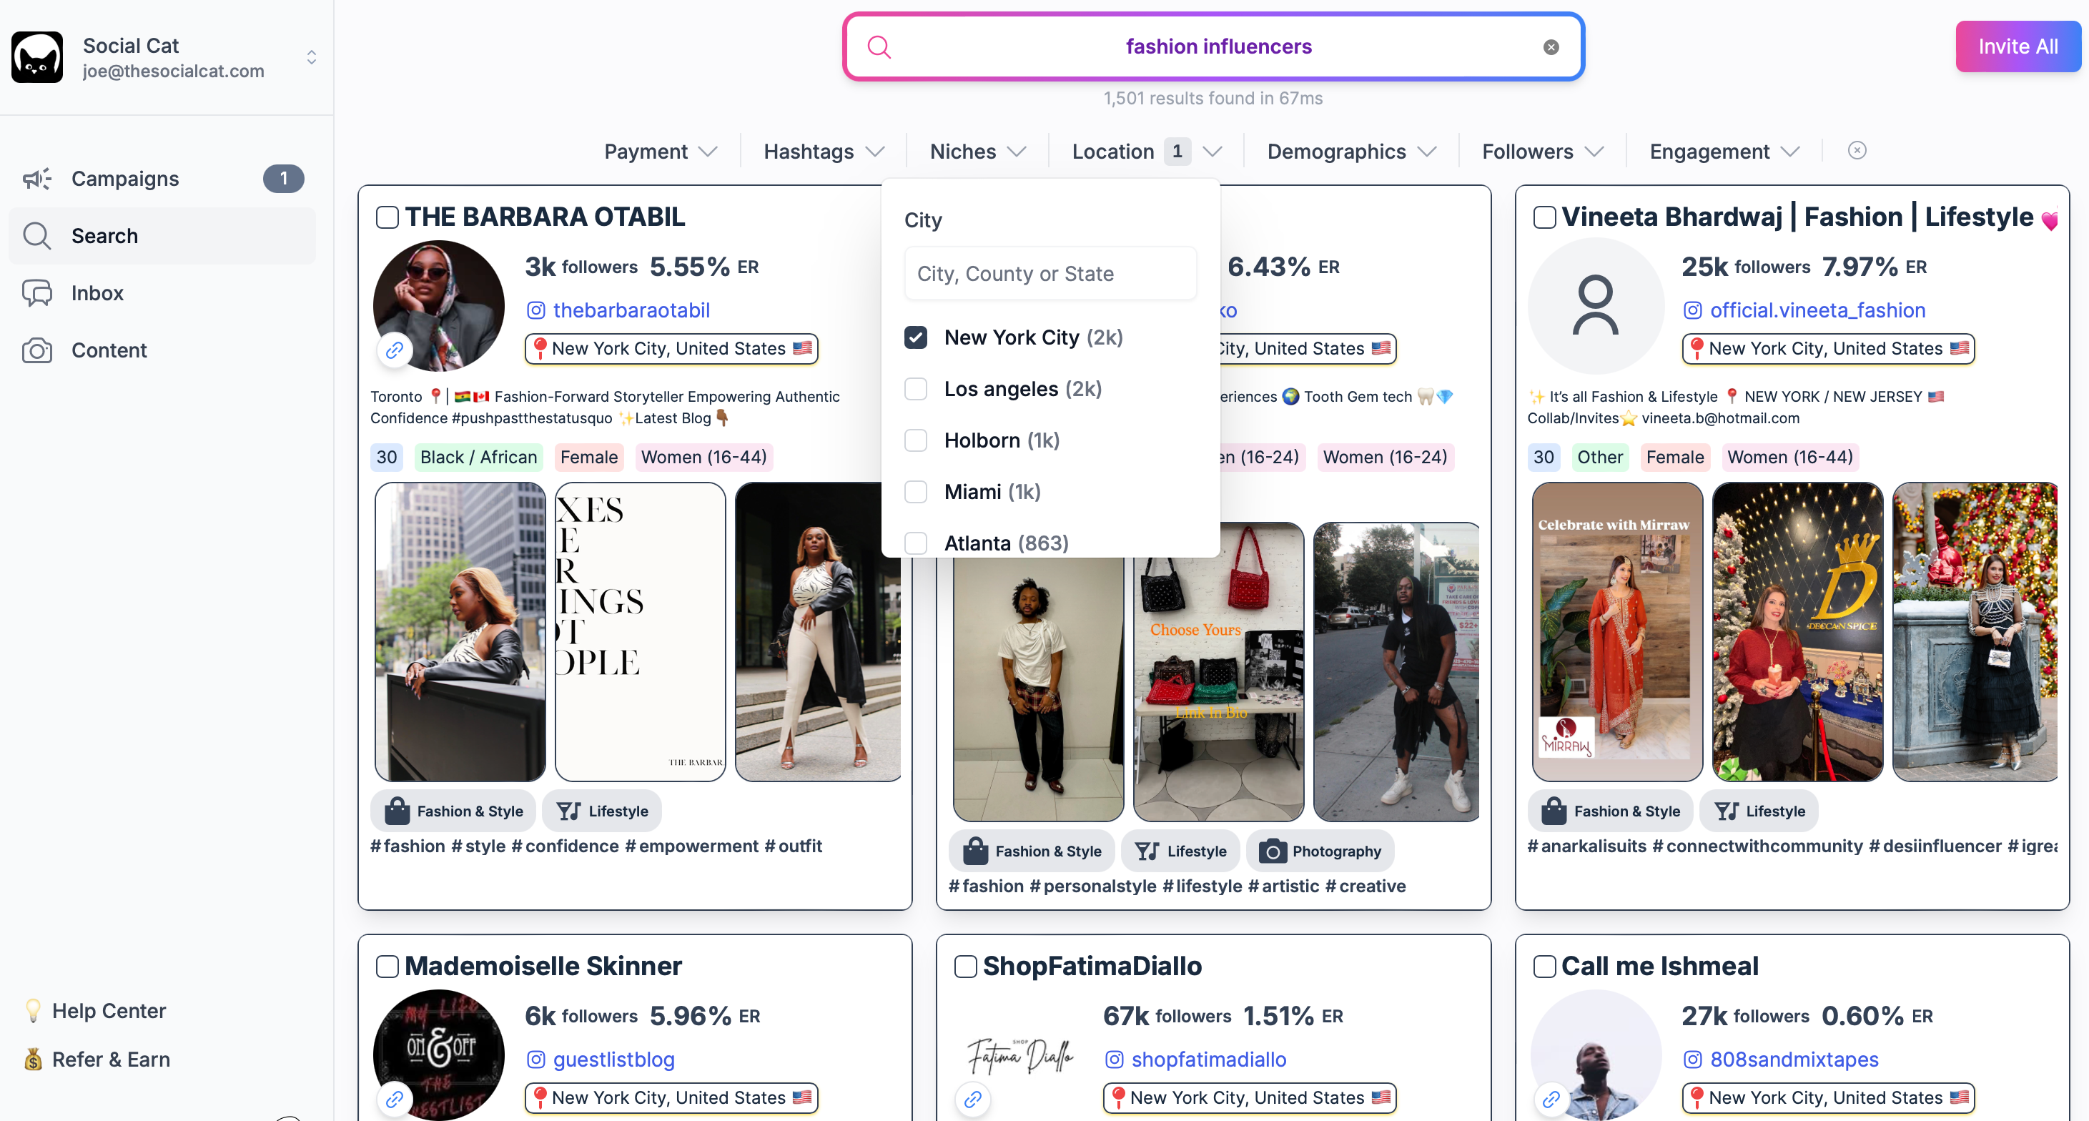Open Vineeta's Celebrate with Mirraw thumbnail
The width and height of the screenshot is (2089, 1121).
point(1616,632)
